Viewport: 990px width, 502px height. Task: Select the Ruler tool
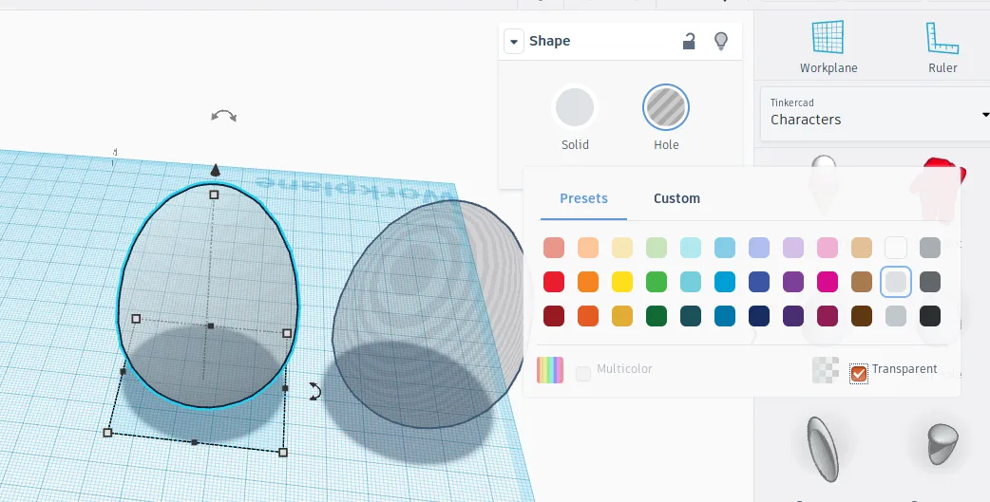(x=942, y=46)
